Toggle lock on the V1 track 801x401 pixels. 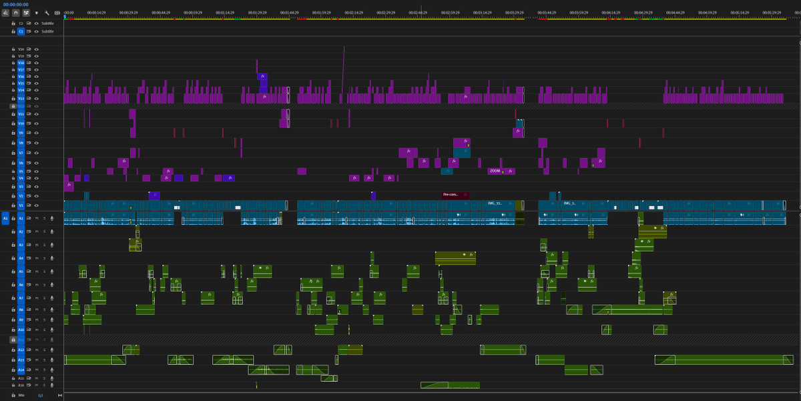click(x=13, y=206)
